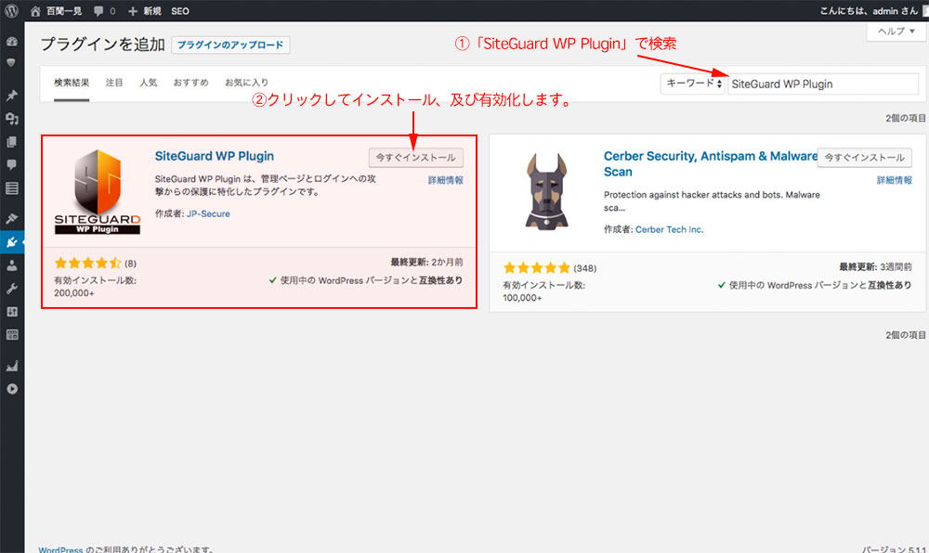Install Cerber Security with 今すぐインストール
This screenshot has width=929, height=553.
[x=864, y=158]
